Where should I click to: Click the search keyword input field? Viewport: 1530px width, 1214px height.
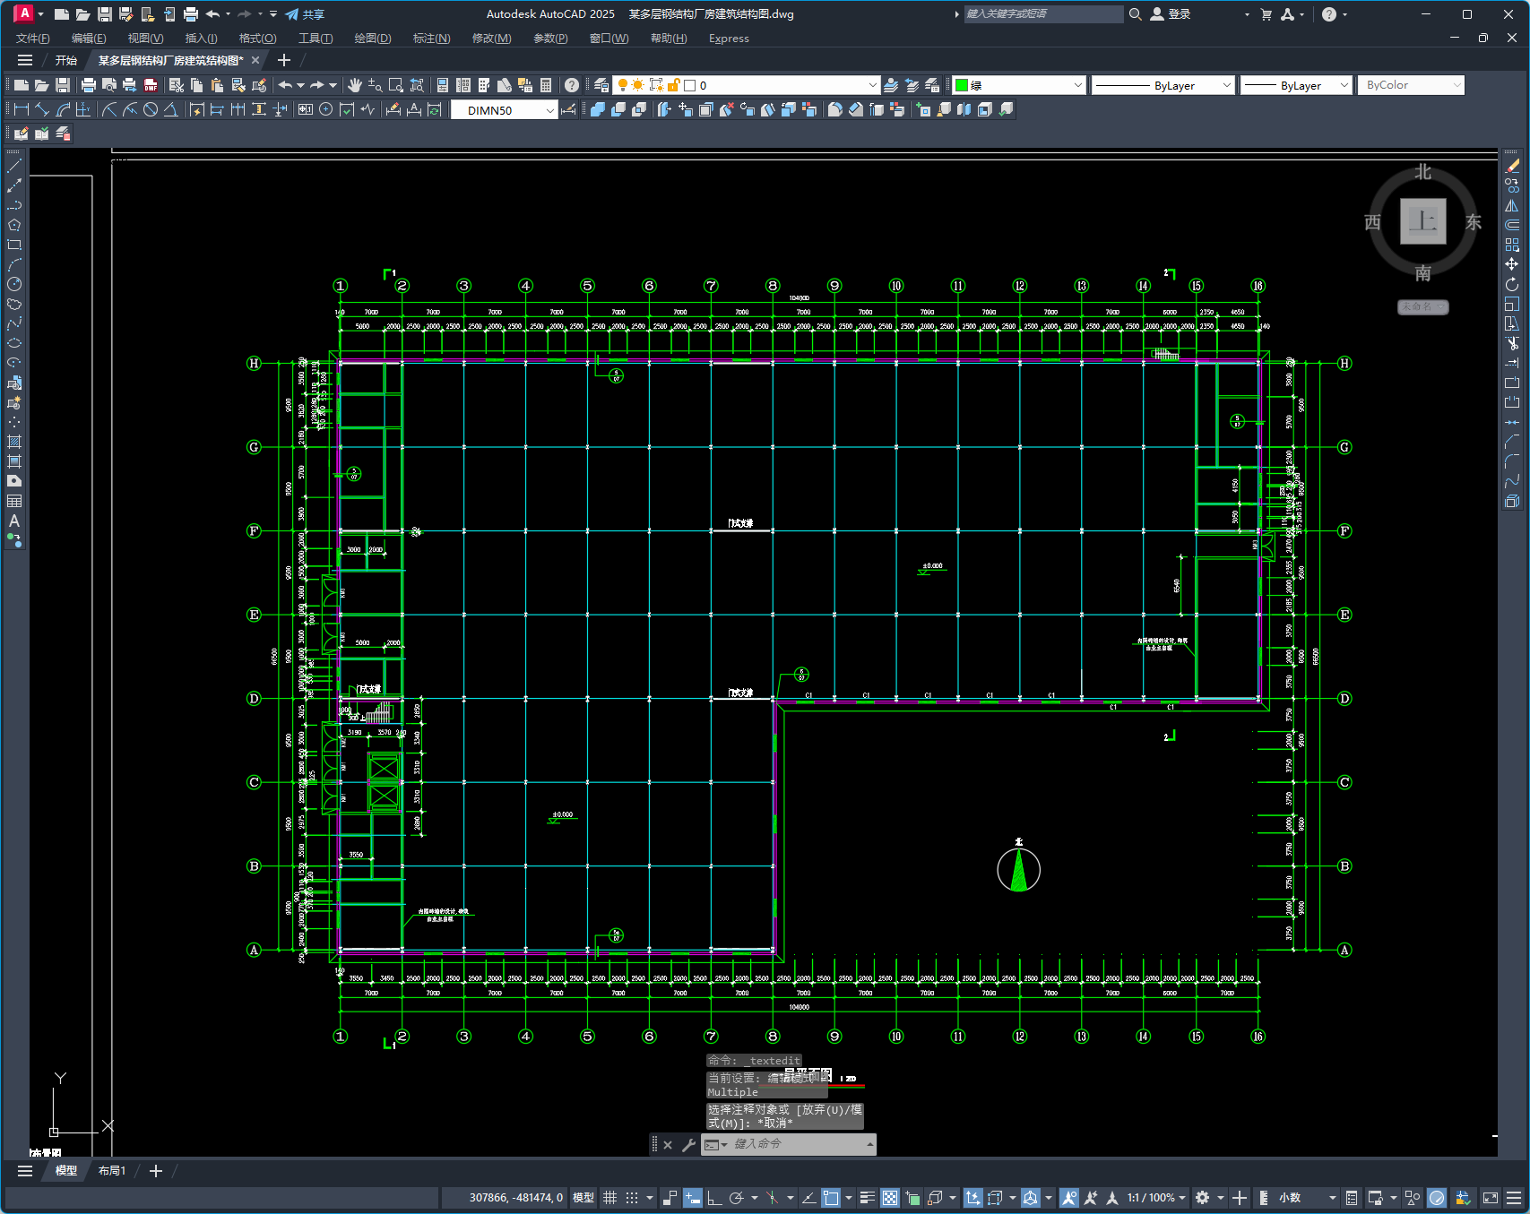click(1042, 14)
